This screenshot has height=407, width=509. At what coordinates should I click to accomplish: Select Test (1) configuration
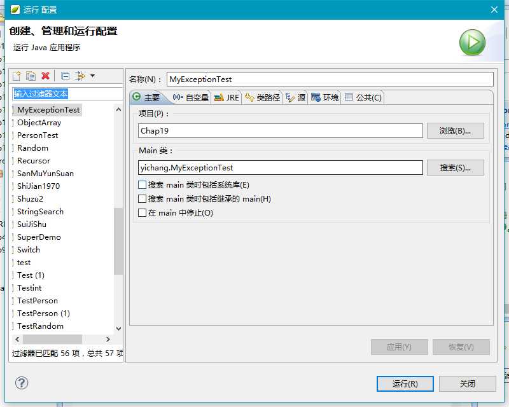click(x=31, y=275)
